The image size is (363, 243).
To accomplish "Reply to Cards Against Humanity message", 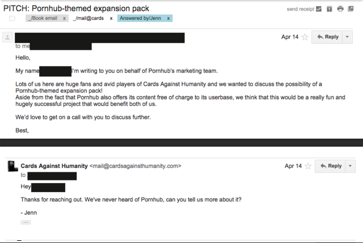I will pyautogui.click(x=330, y=166).
